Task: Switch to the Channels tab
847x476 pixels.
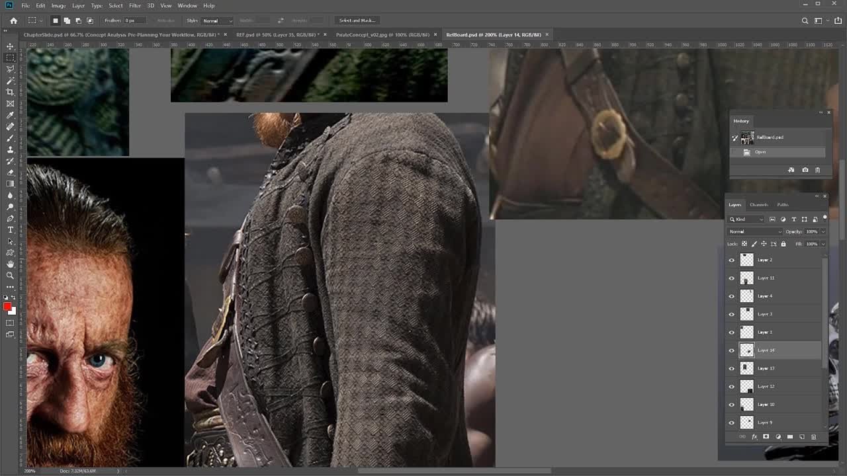Action: tap(758, 205)
